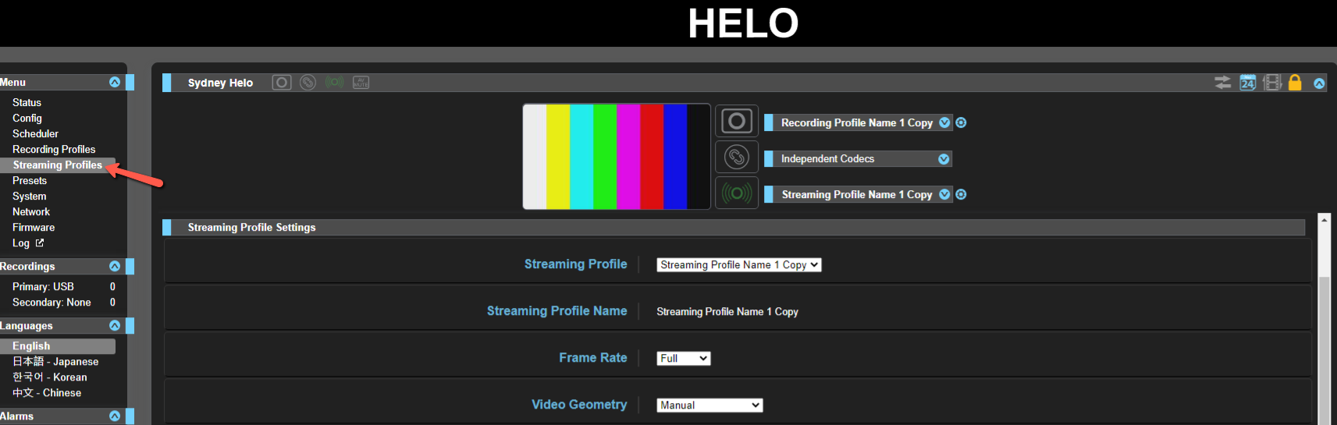
Task: Open the Presets menu item
Action: (x=30, y=180)
